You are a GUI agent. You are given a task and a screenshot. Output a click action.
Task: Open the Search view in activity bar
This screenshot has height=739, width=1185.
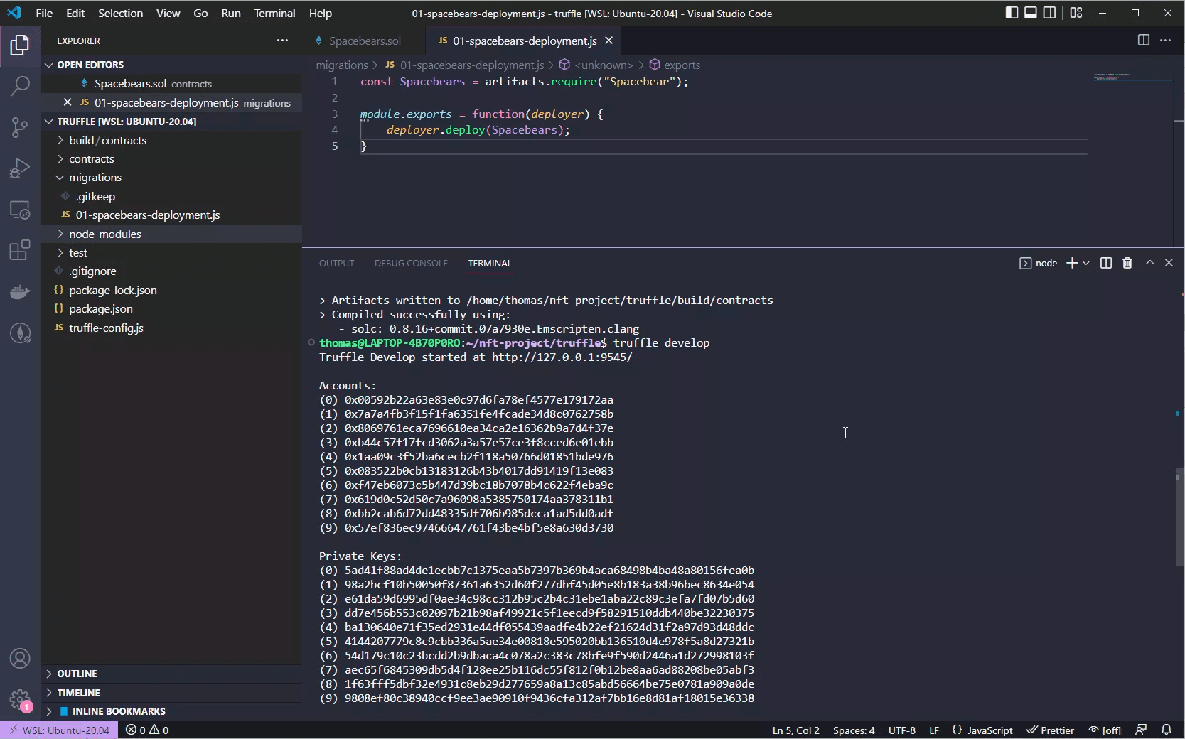coord(20,87)
